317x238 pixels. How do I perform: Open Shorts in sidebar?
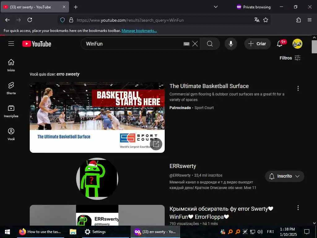[11, 88]
